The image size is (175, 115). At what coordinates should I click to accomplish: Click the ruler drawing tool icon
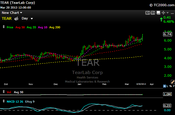173,82
